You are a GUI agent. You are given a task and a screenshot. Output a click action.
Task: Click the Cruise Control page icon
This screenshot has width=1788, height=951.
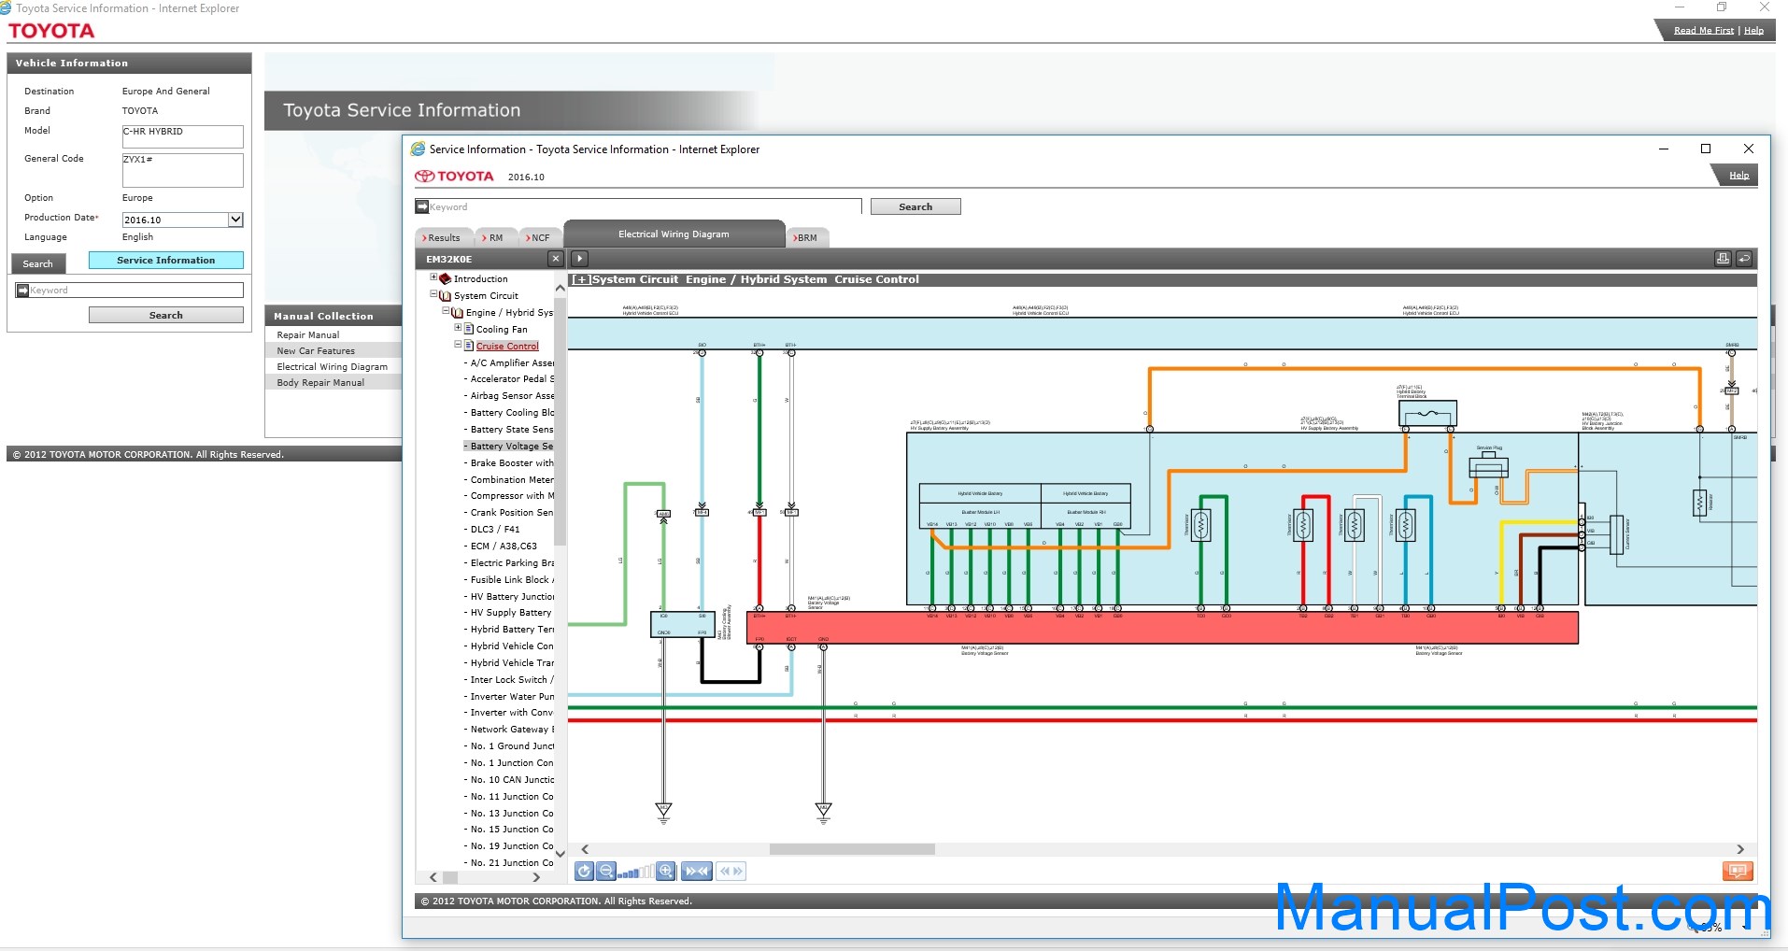click(x=469, y=346)
